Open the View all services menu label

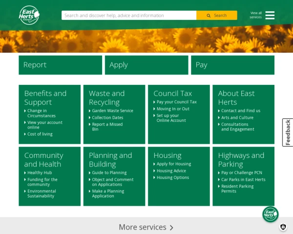(255, 15)
